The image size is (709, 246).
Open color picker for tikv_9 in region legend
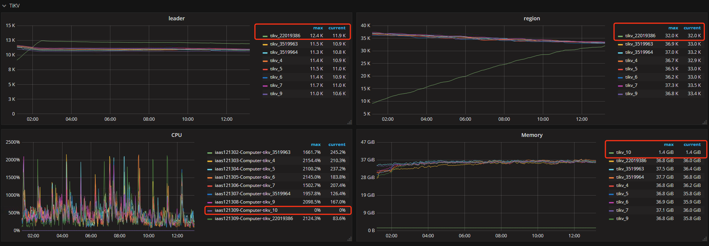click(620, 94)
